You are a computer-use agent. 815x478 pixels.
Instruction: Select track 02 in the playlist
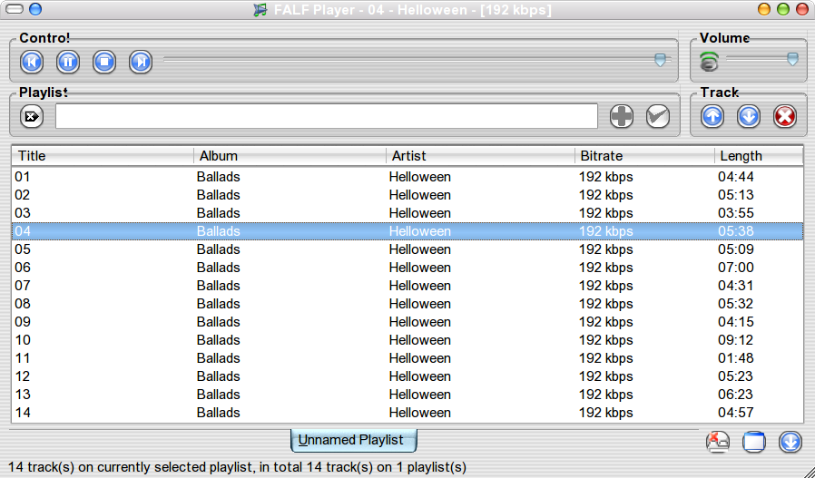pos(407,195)
